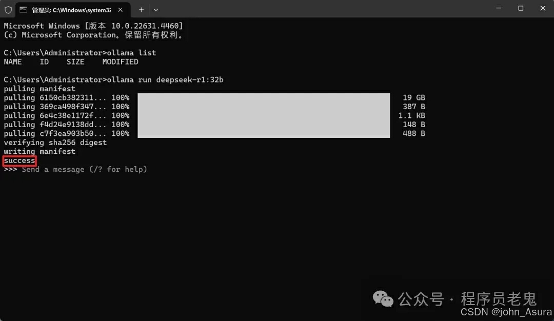This screenshot has width=554, height=321.
Task: Expand the new tab profile dropdown chevron
Action: pos(156,10)
